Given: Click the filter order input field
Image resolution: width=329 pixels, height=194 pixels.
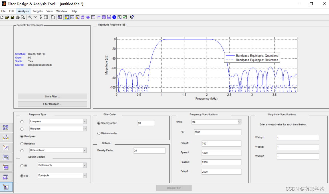Looking at the screenshot, I should tap(146, 123).
